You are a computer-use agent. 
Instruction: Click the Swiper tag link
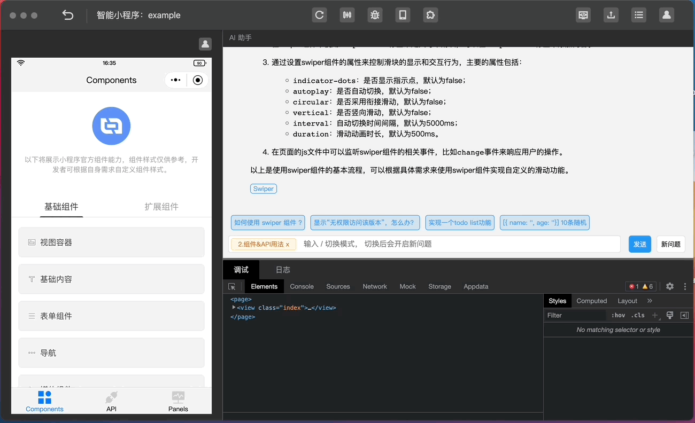(x=264, y=189)
